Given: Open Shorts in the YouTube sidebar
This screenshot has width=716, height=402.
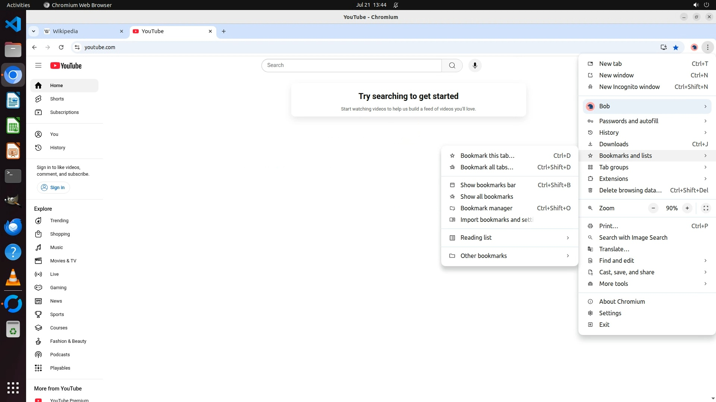Looking at the screenshot, I should click(x=57, y=99).
